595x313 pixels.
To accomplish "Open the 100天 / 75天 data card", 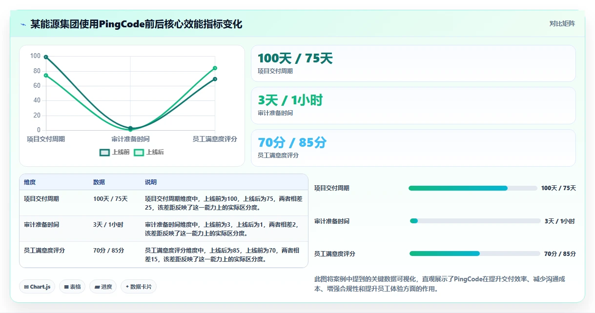I will [x=413, y=63].
